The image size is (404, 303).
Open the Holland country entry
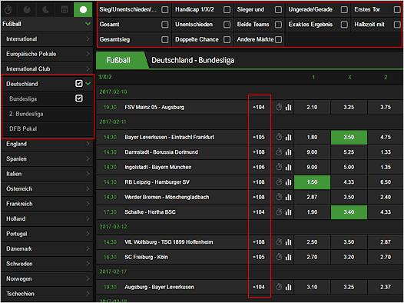click(47, 218)
